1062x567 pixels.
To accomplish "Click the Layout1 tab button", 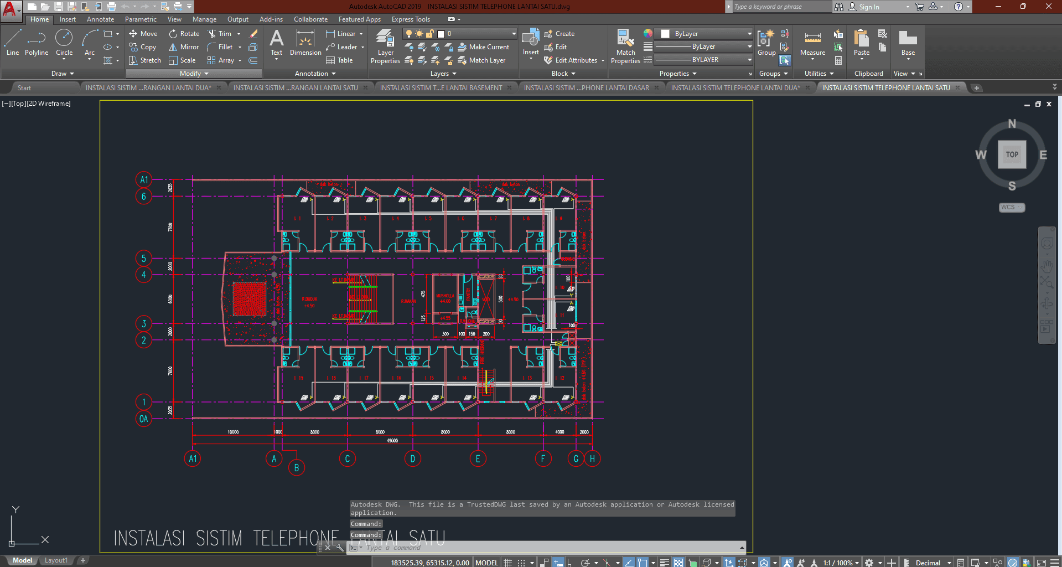I will pyautogui.click(x=56, y=560).
